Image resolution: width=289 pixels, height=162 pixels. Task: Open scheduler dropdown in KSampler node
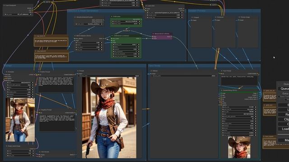[x=20, y=94]
